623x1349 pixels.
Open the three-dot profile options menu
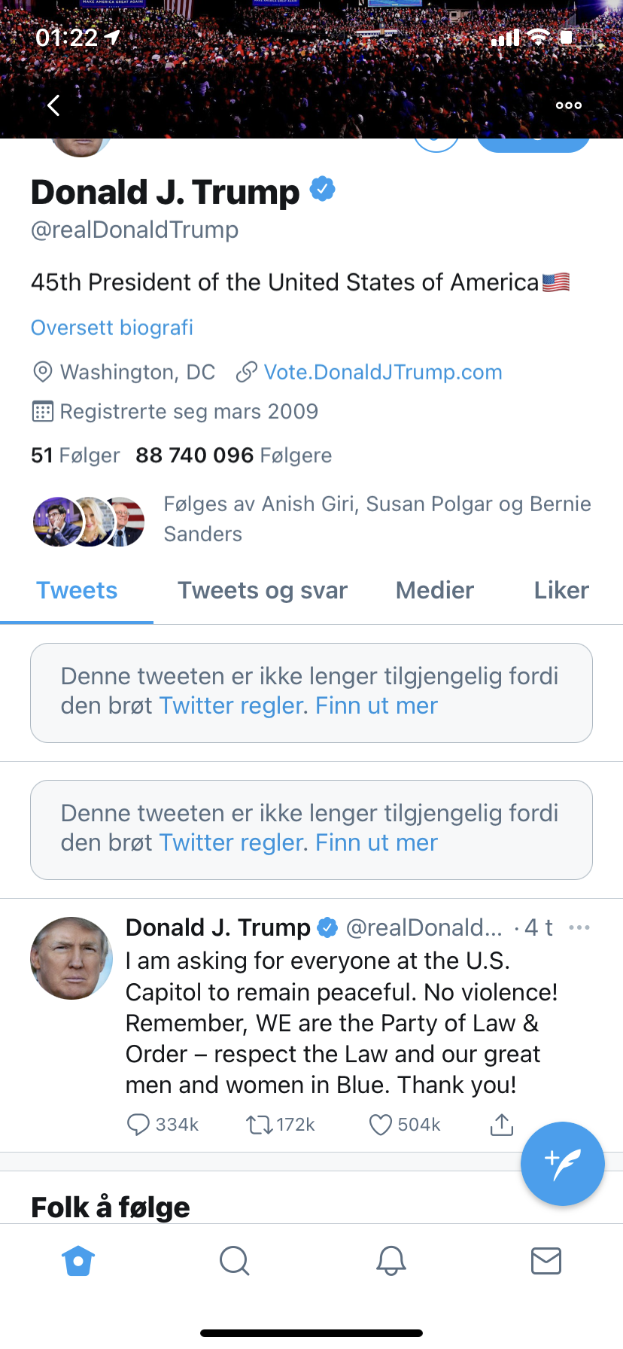click(x=568, y=105)
